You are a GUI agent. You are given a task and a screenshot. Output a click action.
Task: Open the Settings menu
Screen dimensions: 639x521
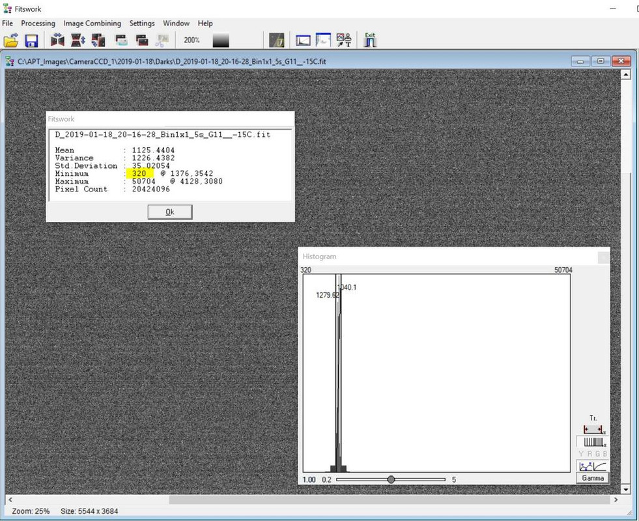click(142, 23)
